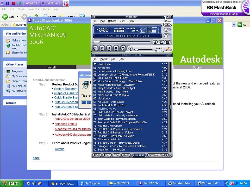Open Playlist Editor Sort menu
This screenshot has height=187, width=250.
[x=113, y=59]
